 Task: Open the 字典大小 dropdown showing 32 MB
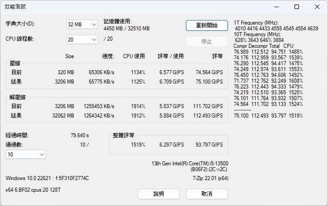point(82,25)
